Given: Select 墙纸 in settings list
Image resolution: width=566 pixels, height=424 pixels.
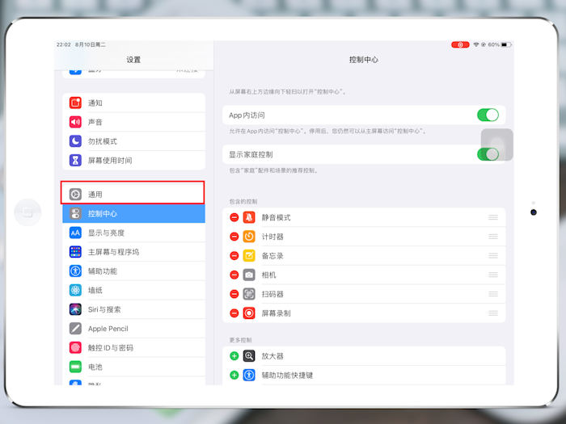Looking at the screenshot, I should tap(133, 290).
